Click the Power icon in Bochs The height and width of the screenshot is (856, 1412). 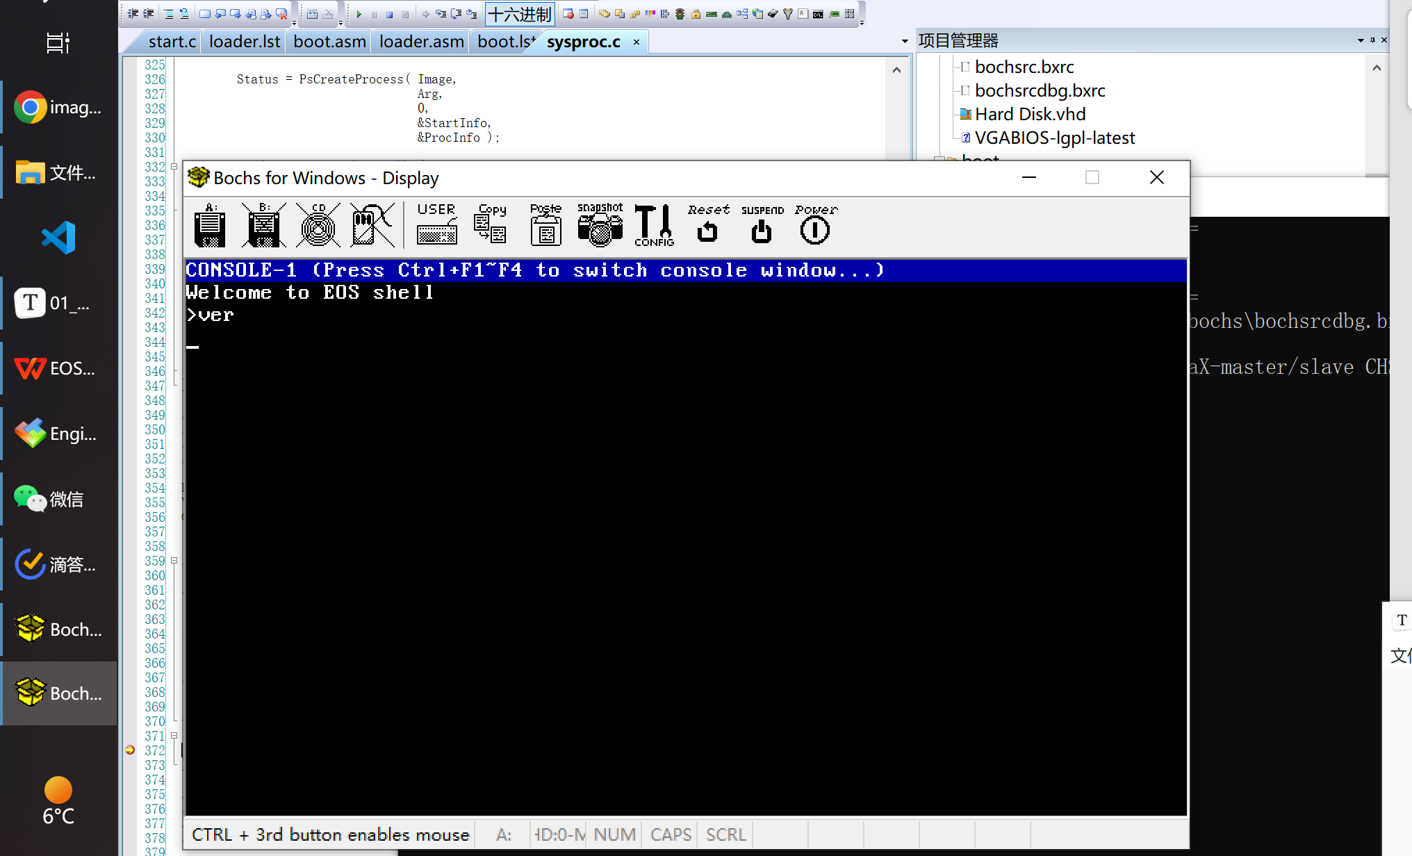click(815, 226)
